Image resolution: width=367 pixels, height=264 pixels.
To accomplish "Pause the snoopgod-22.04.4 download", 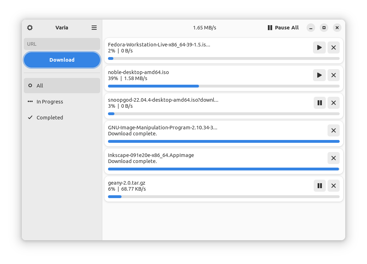I will click(319, 102).
